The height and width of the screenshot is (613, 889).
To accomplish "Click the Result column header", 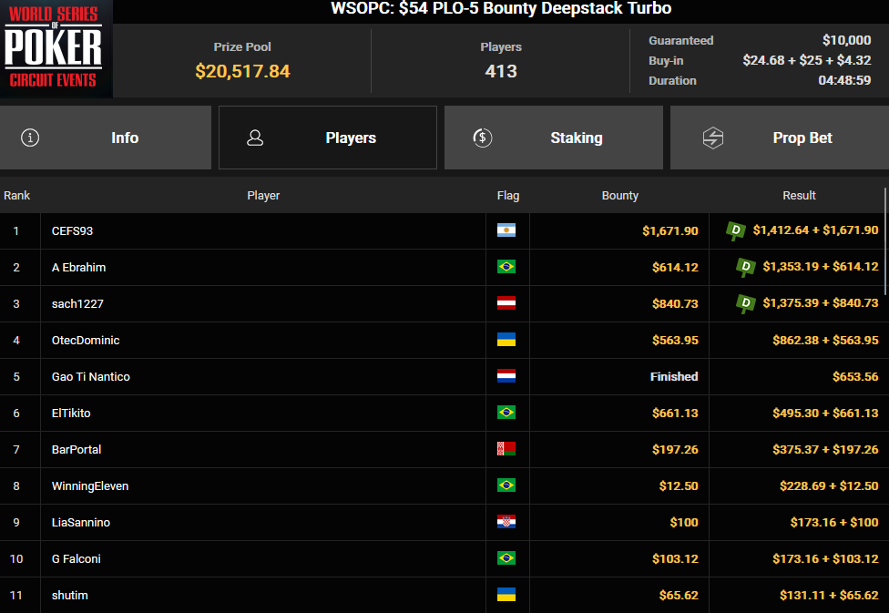I will [799, 195].
